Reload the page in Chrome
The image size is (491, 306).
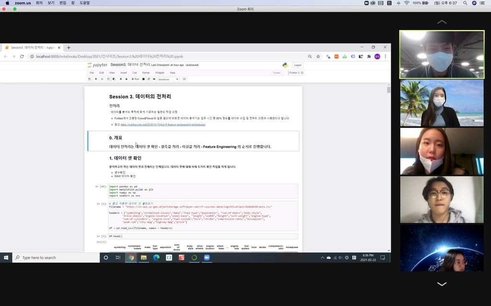(x=22, y=56)
